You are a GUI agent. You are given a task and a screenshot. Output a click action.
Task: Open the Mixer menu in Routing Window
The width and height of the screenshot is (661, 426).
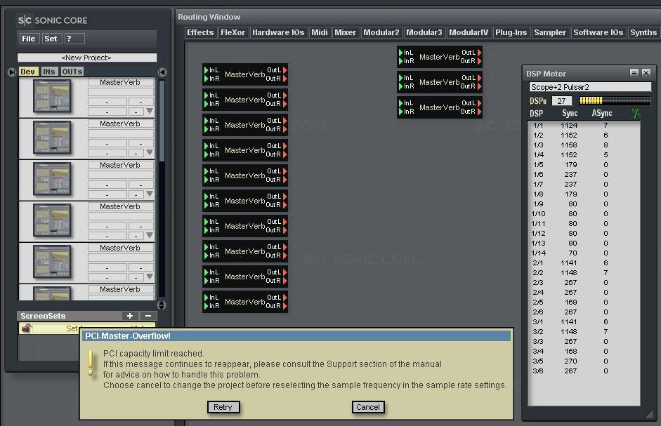click(x=346, y=32)
